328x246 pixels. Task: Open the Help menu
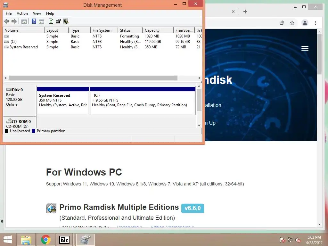50,13
